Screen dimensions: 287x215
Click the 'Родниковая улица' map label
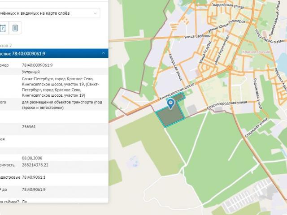click(258, 94)
